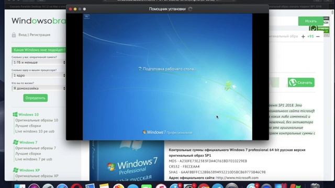Open the Регистрация link
Viewport: 335px width, 188px height.
click(40, 35)
